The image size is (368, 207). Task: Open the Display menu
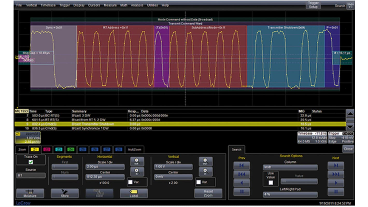tap(79, 5)
